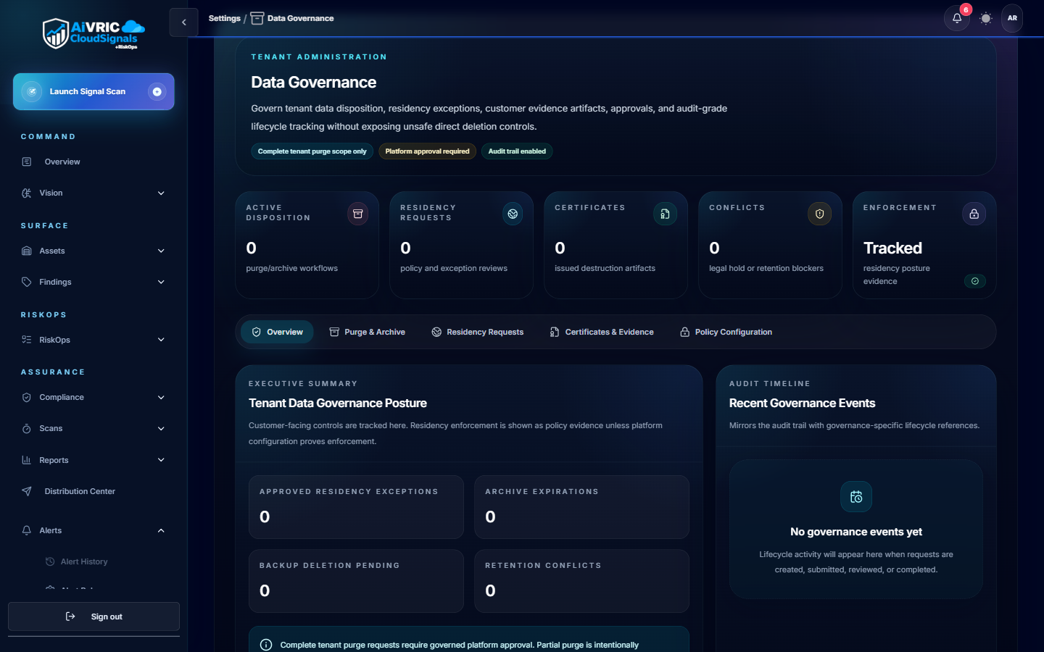
Task: Click the Active Disposition archive icon
Action: (x=357, y=214)
